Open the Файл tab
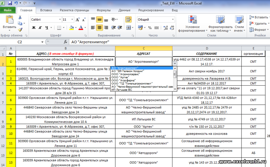This screenshot has height=167, width=270. (8, 10)
